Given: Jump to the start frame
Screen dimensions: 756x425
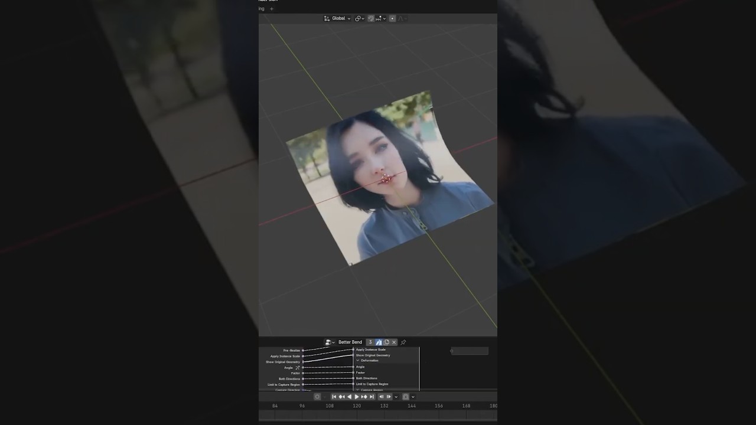Looking at the screenshot, I should click(x=334, y=397).
